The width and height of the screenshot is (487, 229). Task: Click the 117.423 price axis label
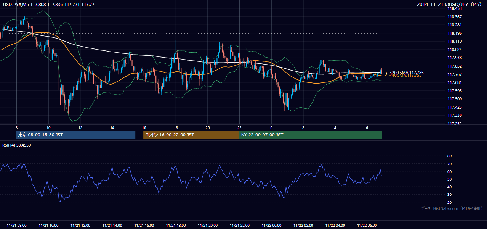tap(454, 107)
